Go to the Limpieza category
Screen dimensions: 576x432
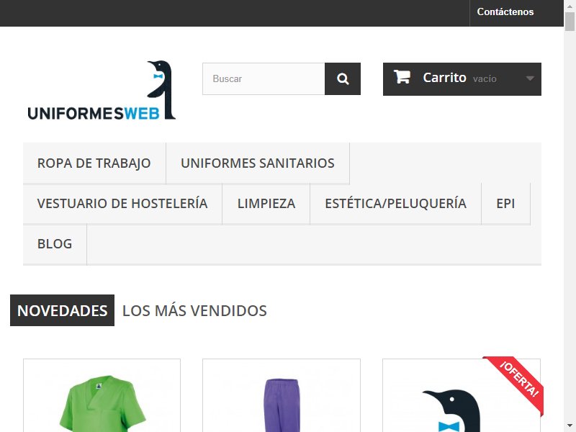pos(266,204)
